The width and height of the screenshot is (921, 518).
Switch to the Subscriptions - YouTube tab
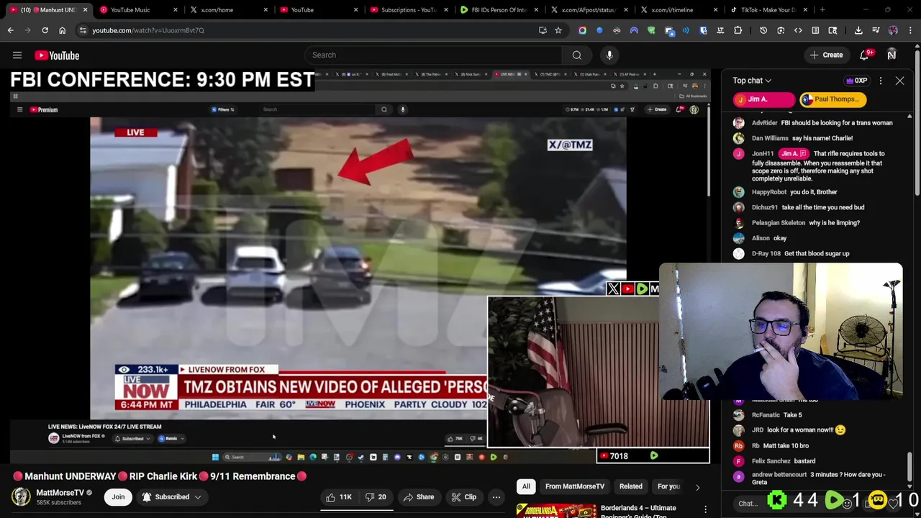(408, 10)
